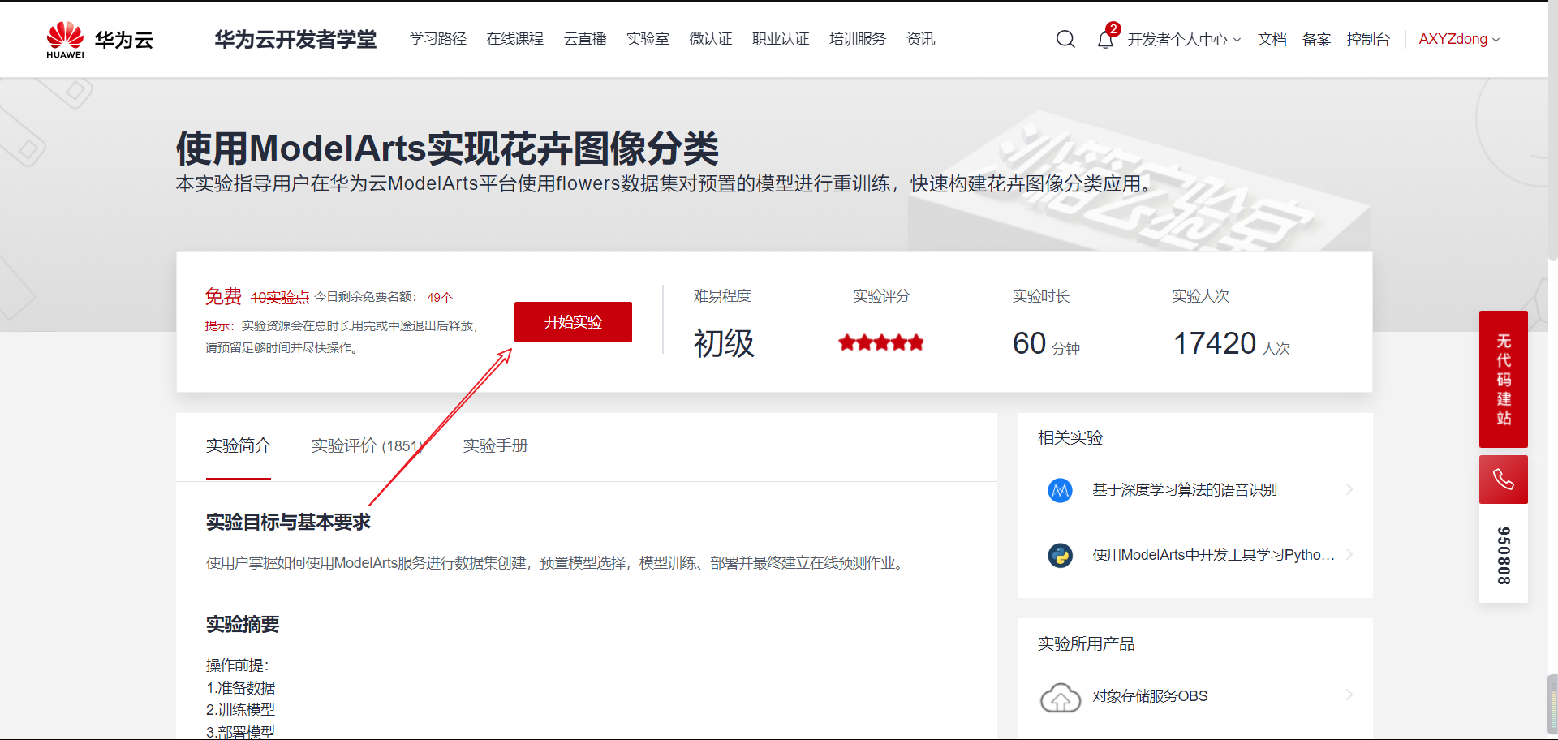This screenshot has height=740, width=1558.
Task: Click the struck-through 10实验点 price
Action: point(280,298)
